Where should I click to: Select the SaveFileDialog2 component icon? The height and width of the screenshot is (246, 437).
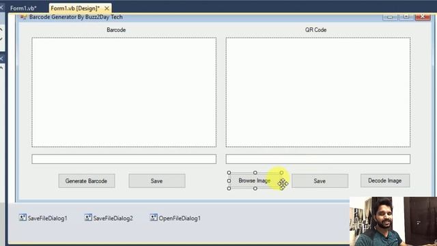tap(88, 217)
